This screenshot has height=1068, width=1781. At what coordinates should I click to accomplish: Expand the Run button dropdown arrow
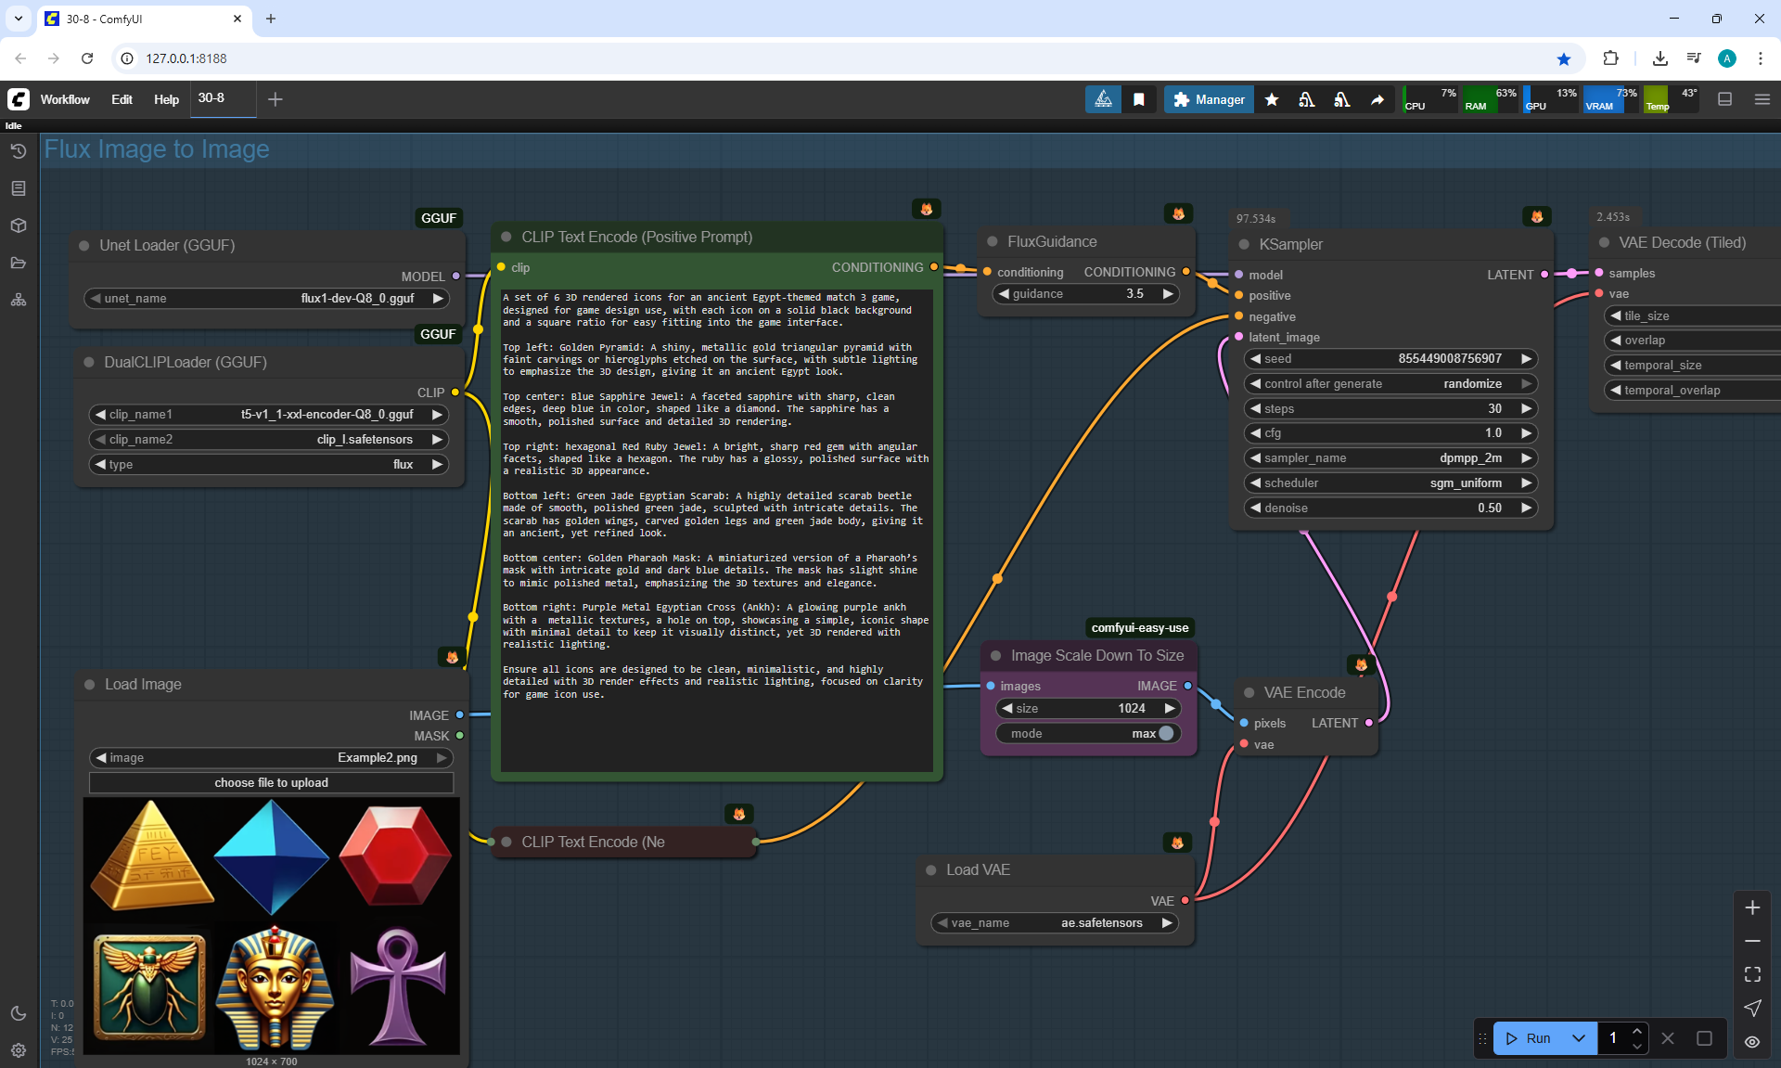(1579, 1038)
